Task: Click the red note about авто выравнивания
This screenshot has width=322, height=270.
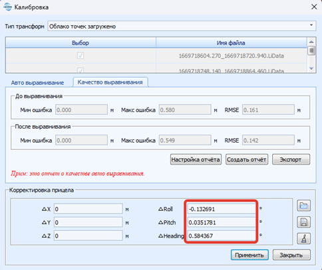Action: [78, 174]
